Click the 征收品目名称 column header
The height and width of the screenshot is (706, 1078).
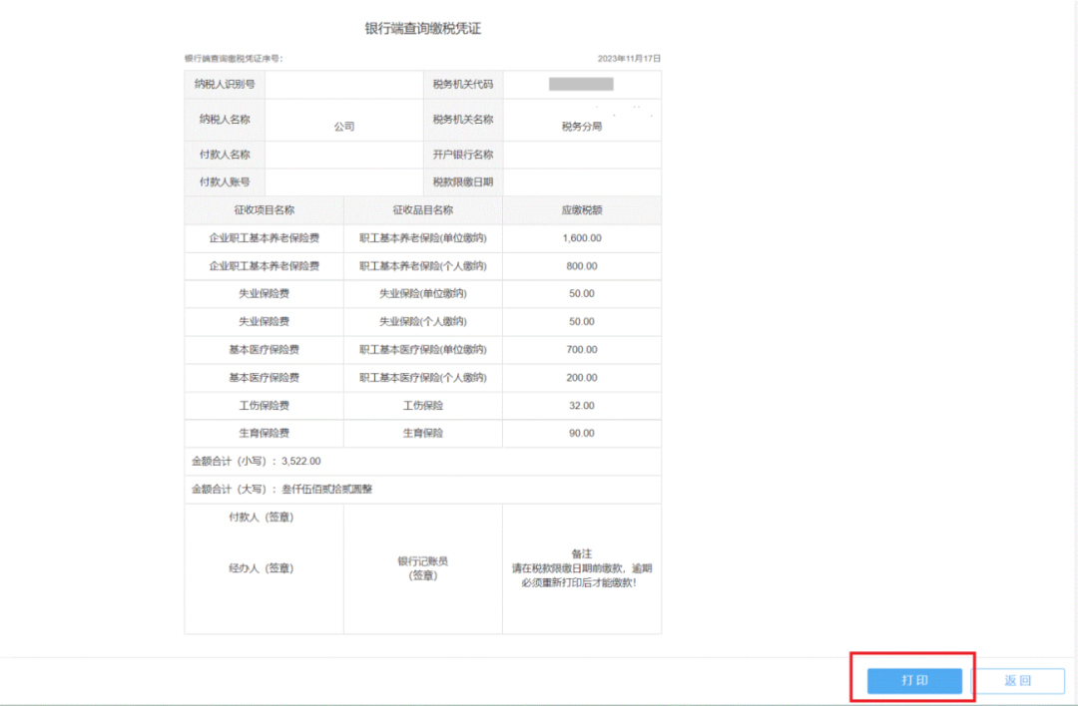tap(422, 210)
